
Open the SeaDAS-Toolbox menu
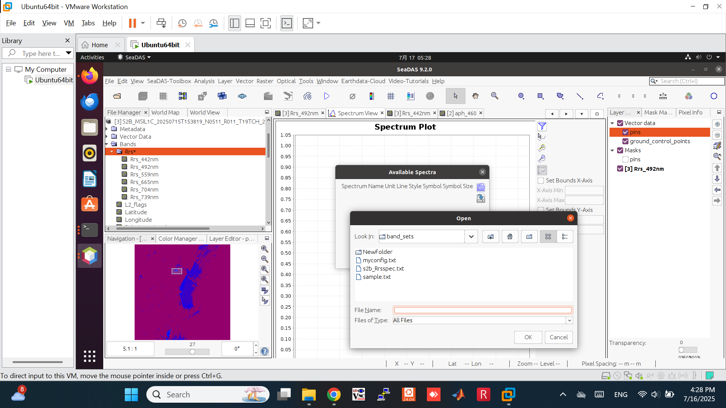click(x=169, y=81)
